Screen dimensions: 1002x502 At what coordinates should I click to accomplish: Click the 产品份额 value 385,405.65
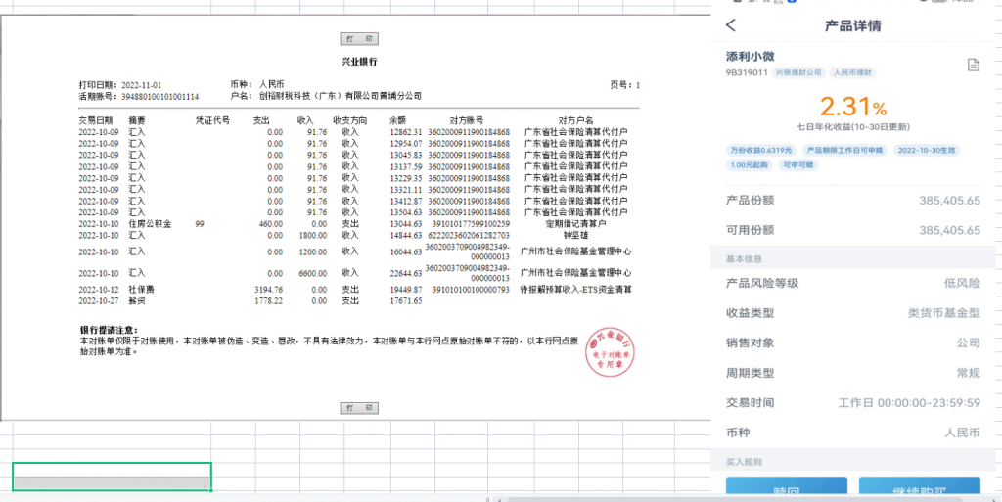coord(949,201)
